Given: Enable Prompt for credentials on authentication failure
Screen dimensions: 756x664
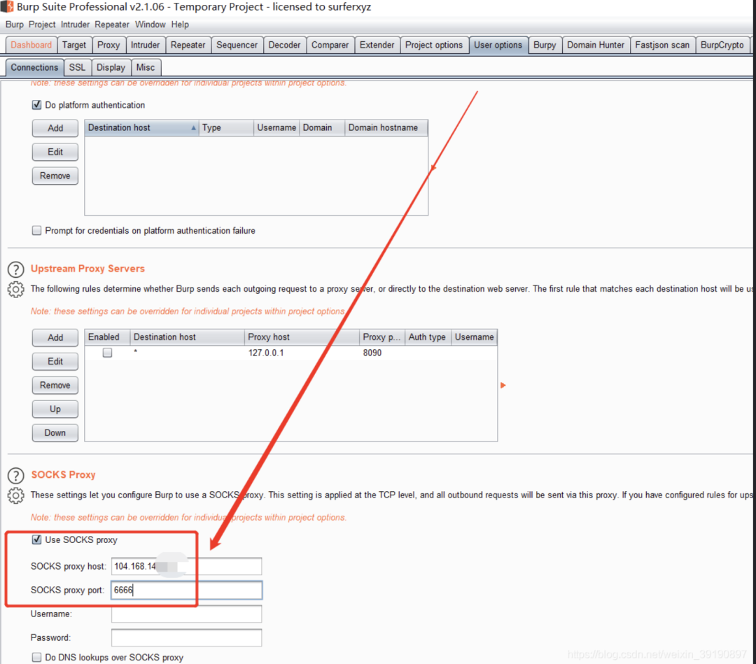Looking at the screenshot, I should (36, 231).
